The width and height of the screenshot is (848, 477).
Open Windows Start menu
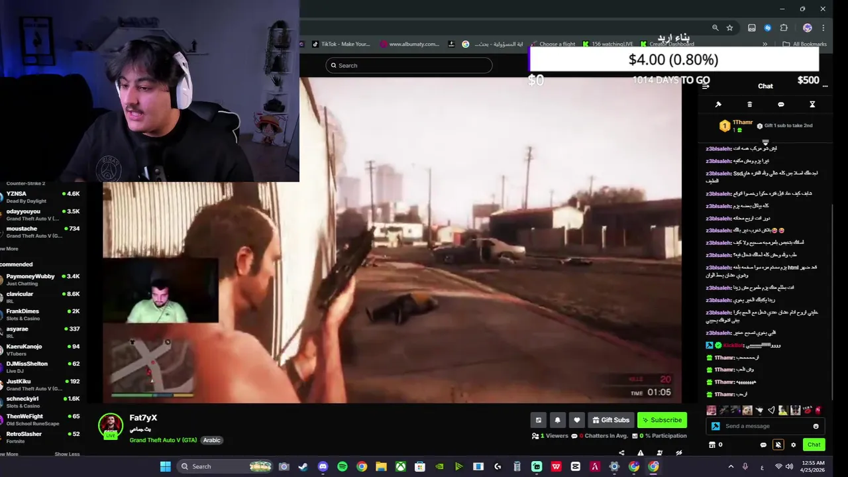click(x=165, y=466)
